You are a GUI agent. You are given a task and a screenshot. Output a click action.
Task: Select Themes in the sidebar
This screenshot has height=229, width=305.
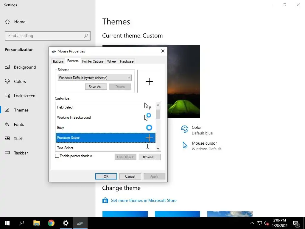[x=17, y=110]
